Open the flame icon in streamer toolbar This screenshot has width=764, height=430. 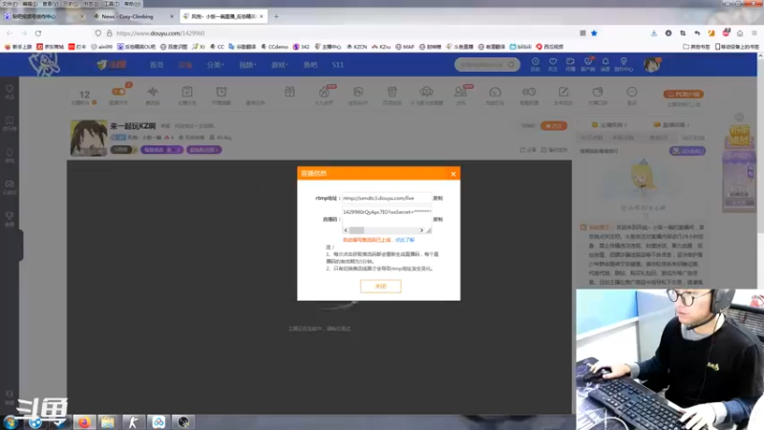[324, 92]
